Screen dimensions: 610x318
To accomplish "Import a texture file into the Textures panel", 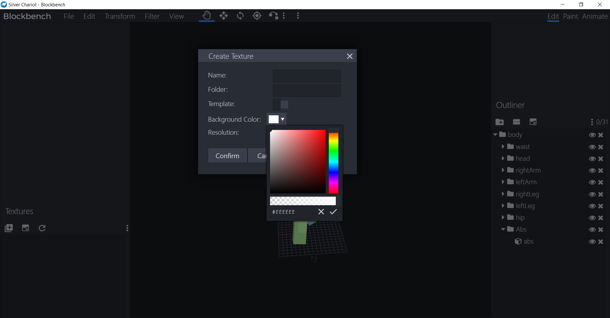I will point(25,228).
